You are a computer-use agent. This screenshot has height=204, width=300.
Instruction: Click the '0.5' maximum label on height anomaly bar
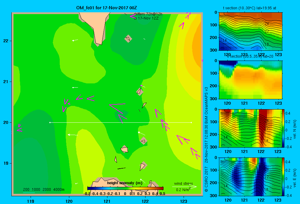coord(162,194)
